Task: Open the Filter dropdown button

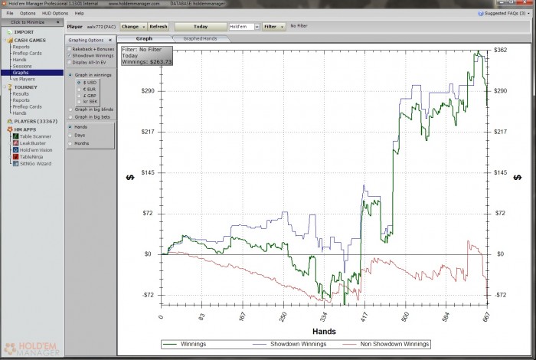Action: (x=274, y=27)
